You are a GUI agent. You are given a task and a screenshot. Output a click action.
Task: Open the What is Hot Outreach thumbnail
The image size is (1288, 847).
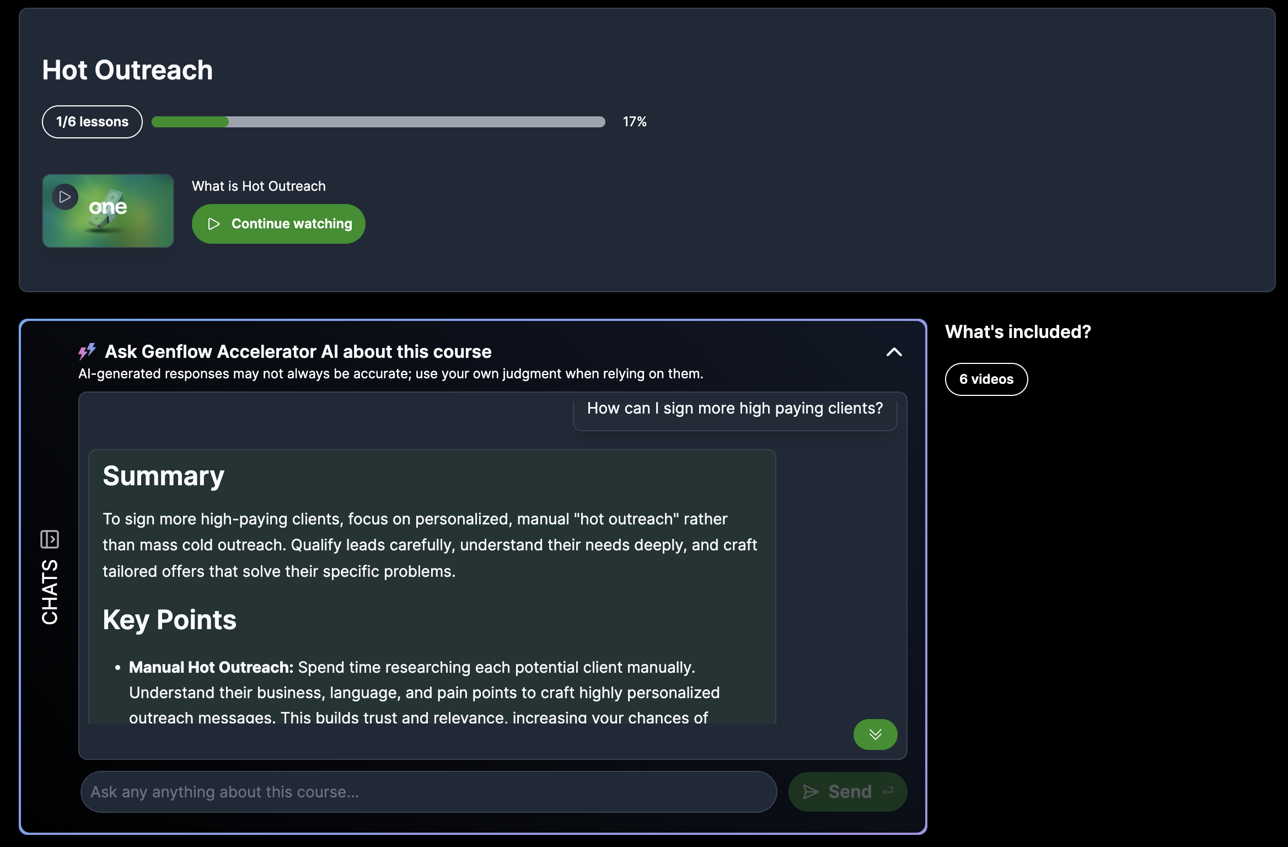(108, 211)
